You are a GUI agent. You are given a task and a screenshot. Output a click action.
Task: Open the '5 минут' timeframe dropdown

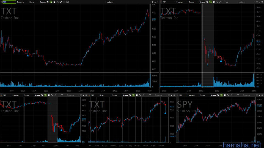181,2
